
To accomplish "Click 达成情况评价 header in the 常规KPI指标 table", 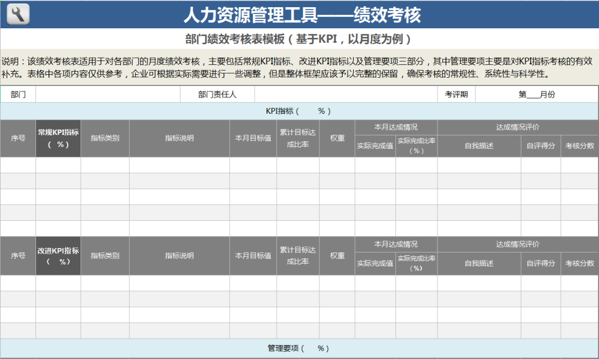I will [x=518, y=127].
